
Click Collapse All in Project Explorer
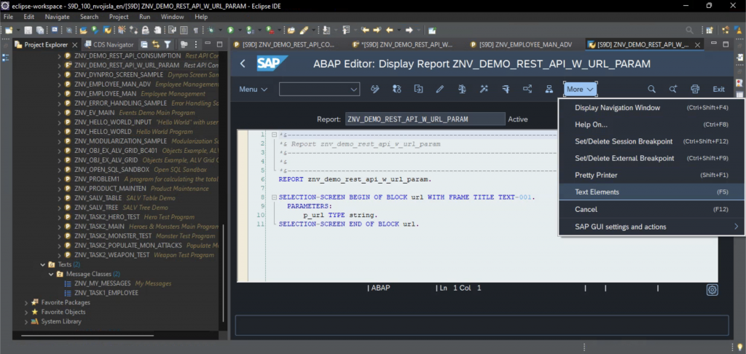point(144,44)
